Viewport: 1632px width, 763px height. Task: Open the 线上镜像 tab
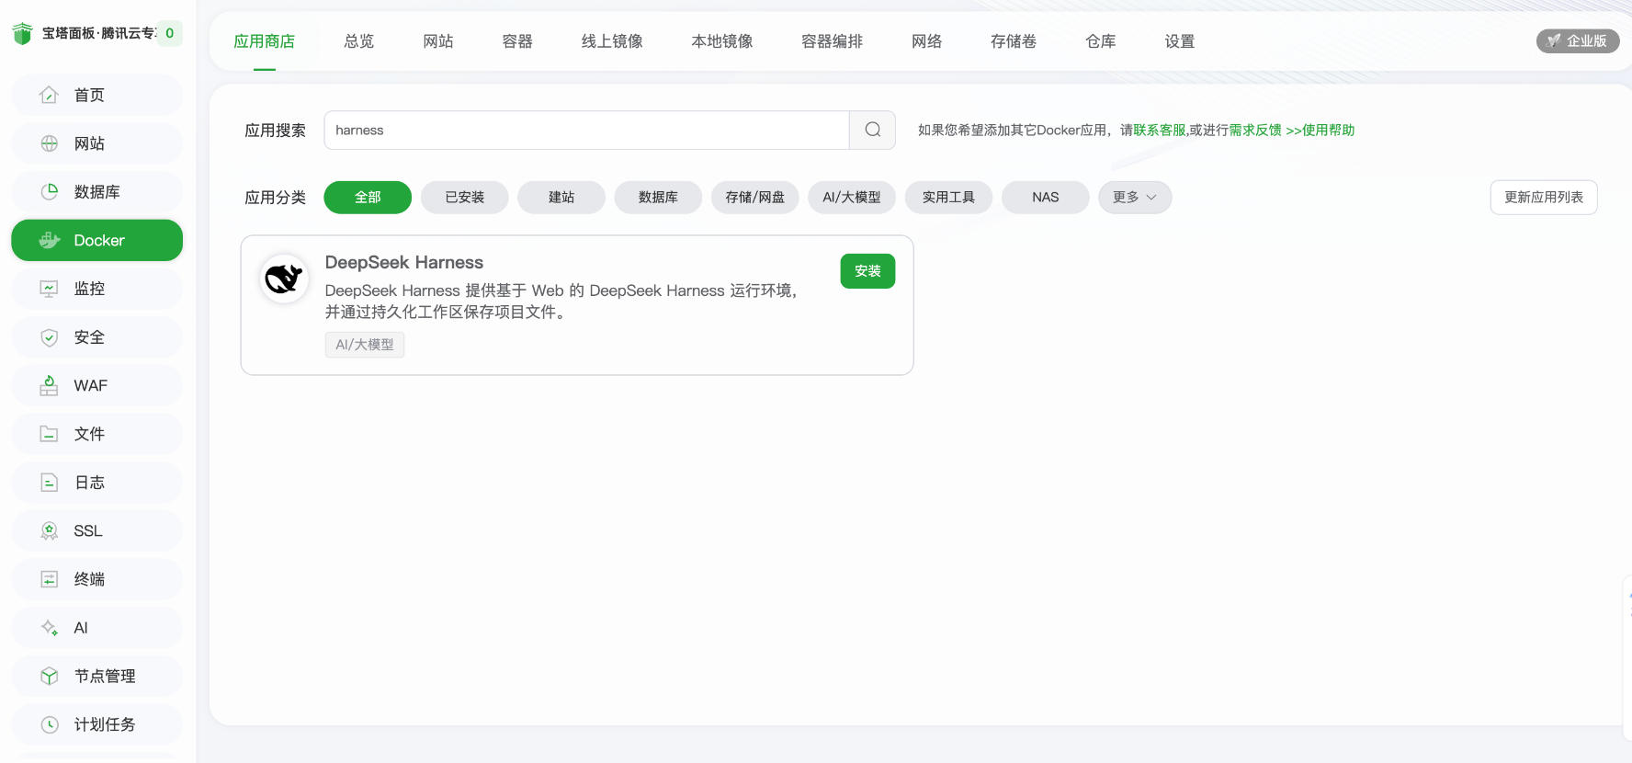coord(612,41)
